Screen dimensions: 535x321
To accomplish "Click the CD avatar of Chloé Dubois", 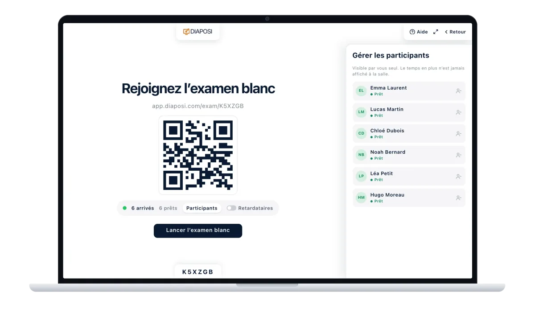I will pos(361,133).
